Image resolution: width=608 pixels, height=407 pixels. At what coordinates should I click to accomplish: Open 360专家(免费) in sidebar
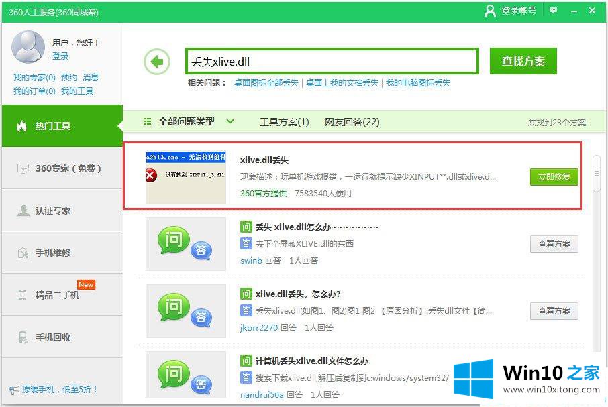pos(62,168)
